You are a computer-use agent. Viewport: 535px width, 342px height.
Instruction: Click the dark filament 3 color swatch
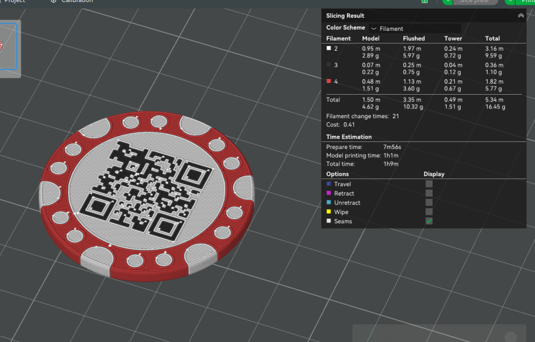tap(329, 65)
